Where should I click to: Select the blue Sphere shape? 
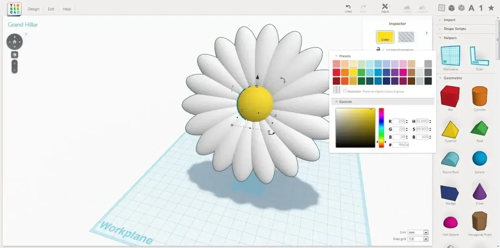click(x=479, y=159)
